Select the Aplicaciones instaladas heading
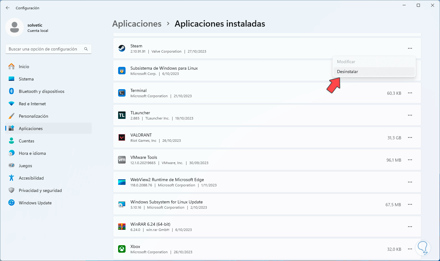The image size is (440, 261). click(220, 24)
